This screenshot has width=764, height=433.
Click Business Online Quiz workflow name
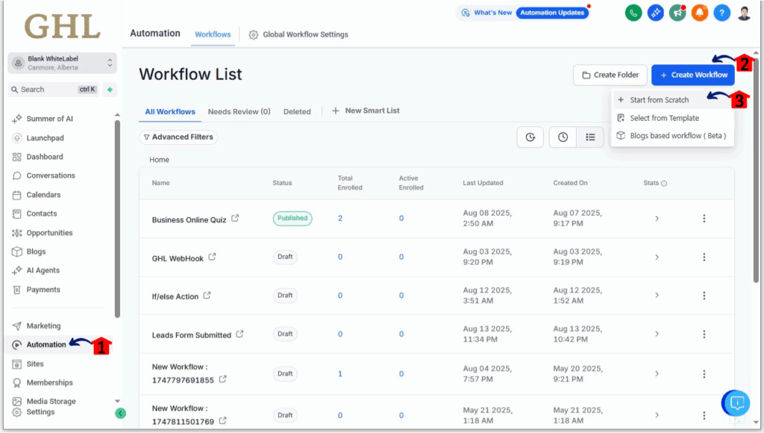pyautogui.click(x=189, y=220)
